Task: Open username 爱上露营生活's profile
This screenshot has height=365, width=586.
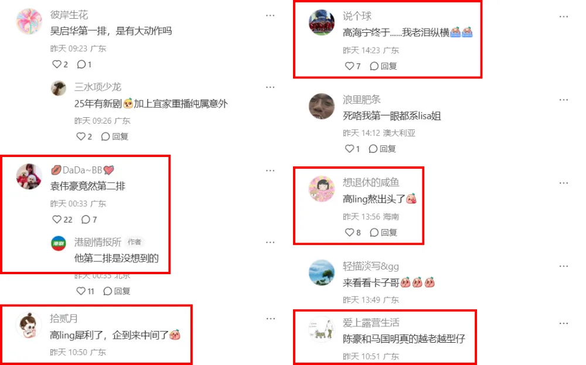Action: click(x=371, y=322)
